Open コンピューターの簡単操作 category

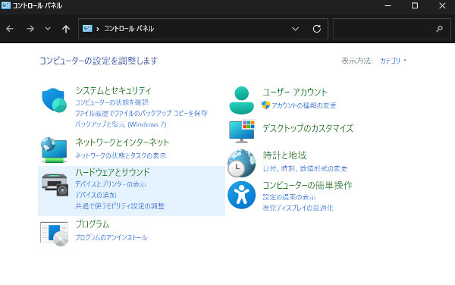(307, 185)
